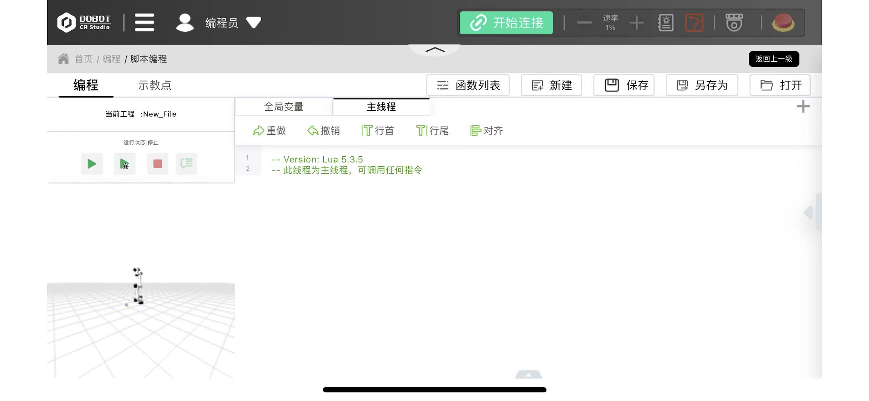869x401 pixels.
Task: Start debug run with bug play button
Action: click(124, 164)
